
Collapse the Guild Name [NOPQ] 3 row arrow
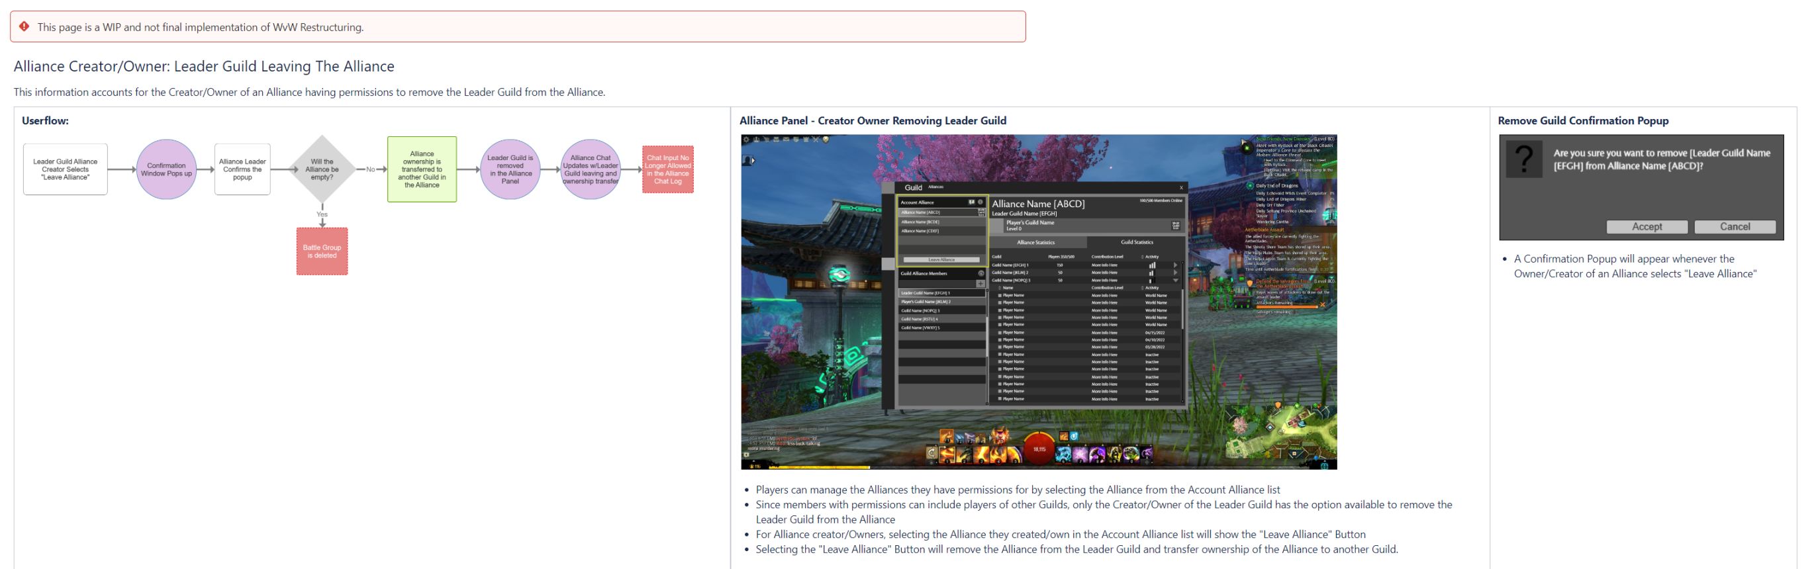1174,281
